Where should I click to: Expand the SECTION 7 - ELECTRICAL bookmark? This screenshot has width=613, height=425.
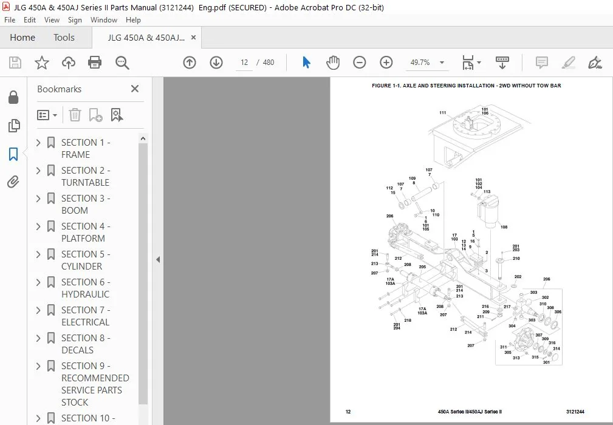[38, 310]
